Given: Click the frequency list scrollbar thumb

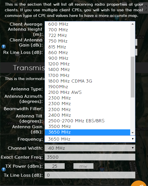Looking at the screenshot, I should tap(133, 77).
